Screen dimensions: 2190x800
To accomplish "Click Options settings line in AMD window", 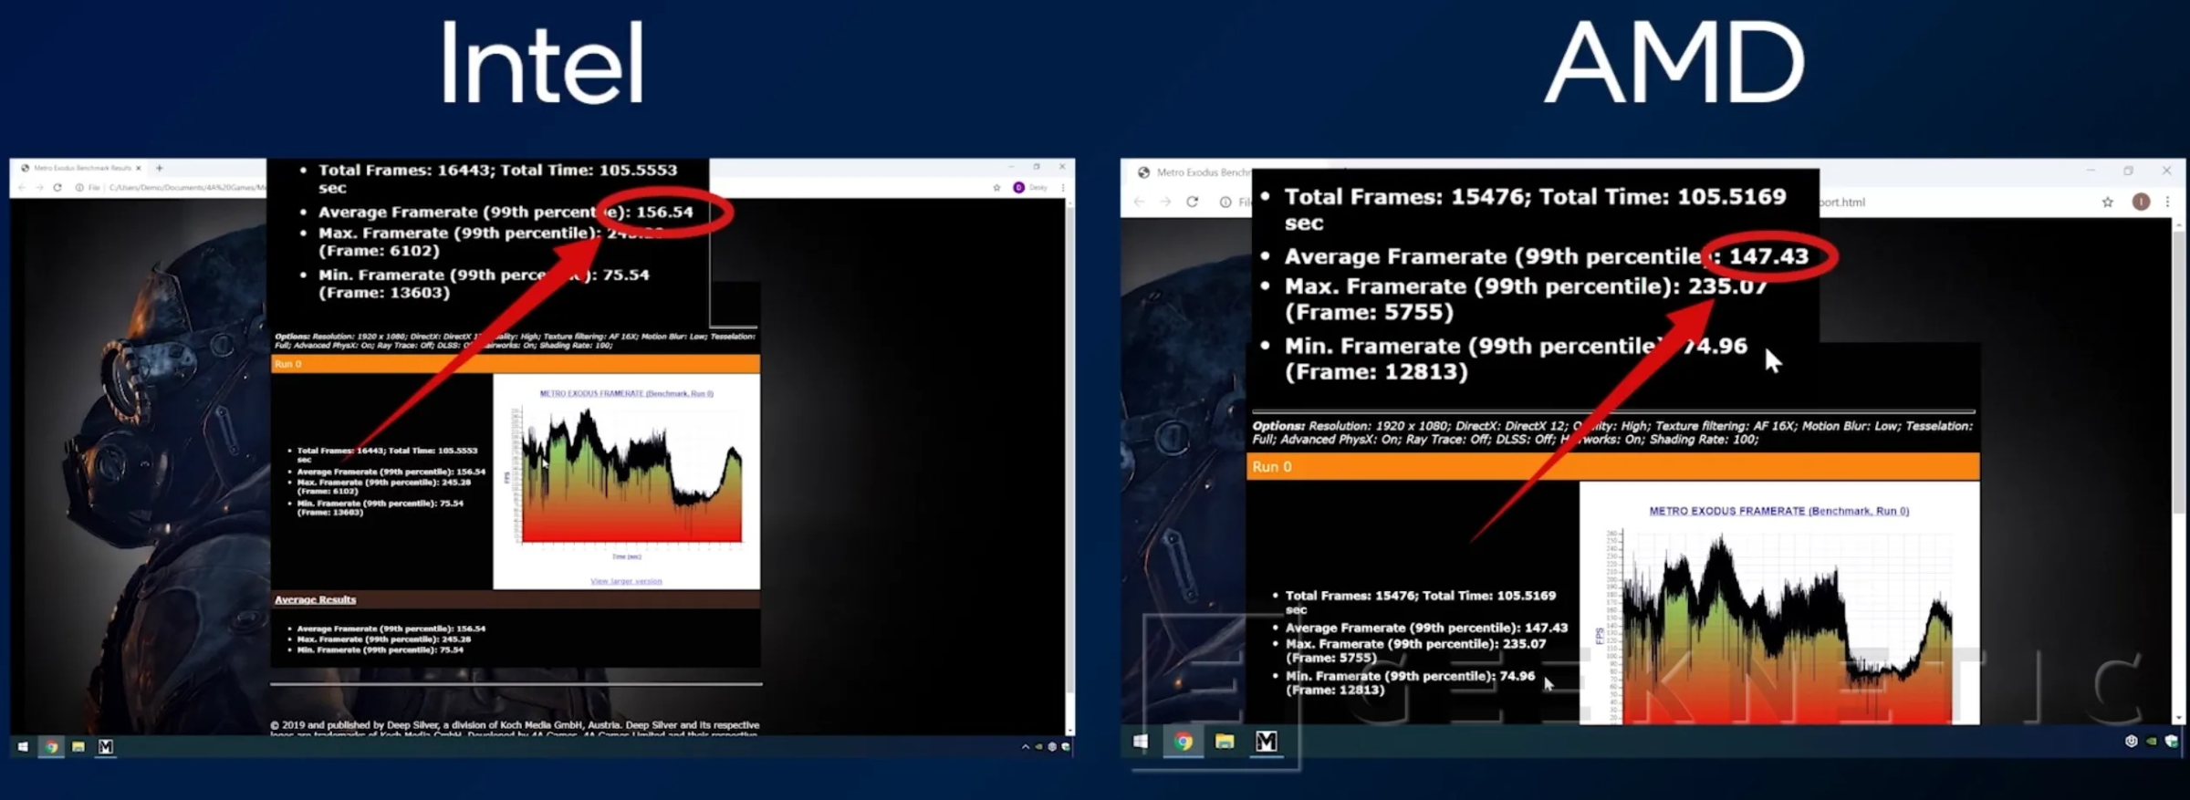I will (1612, 432).
